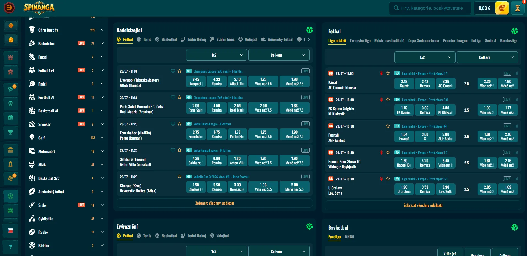Open the Celkem dropdown in Fotbal panel
Image resolution: width=527 pixels, height=256 pixels.
[487, 57]
